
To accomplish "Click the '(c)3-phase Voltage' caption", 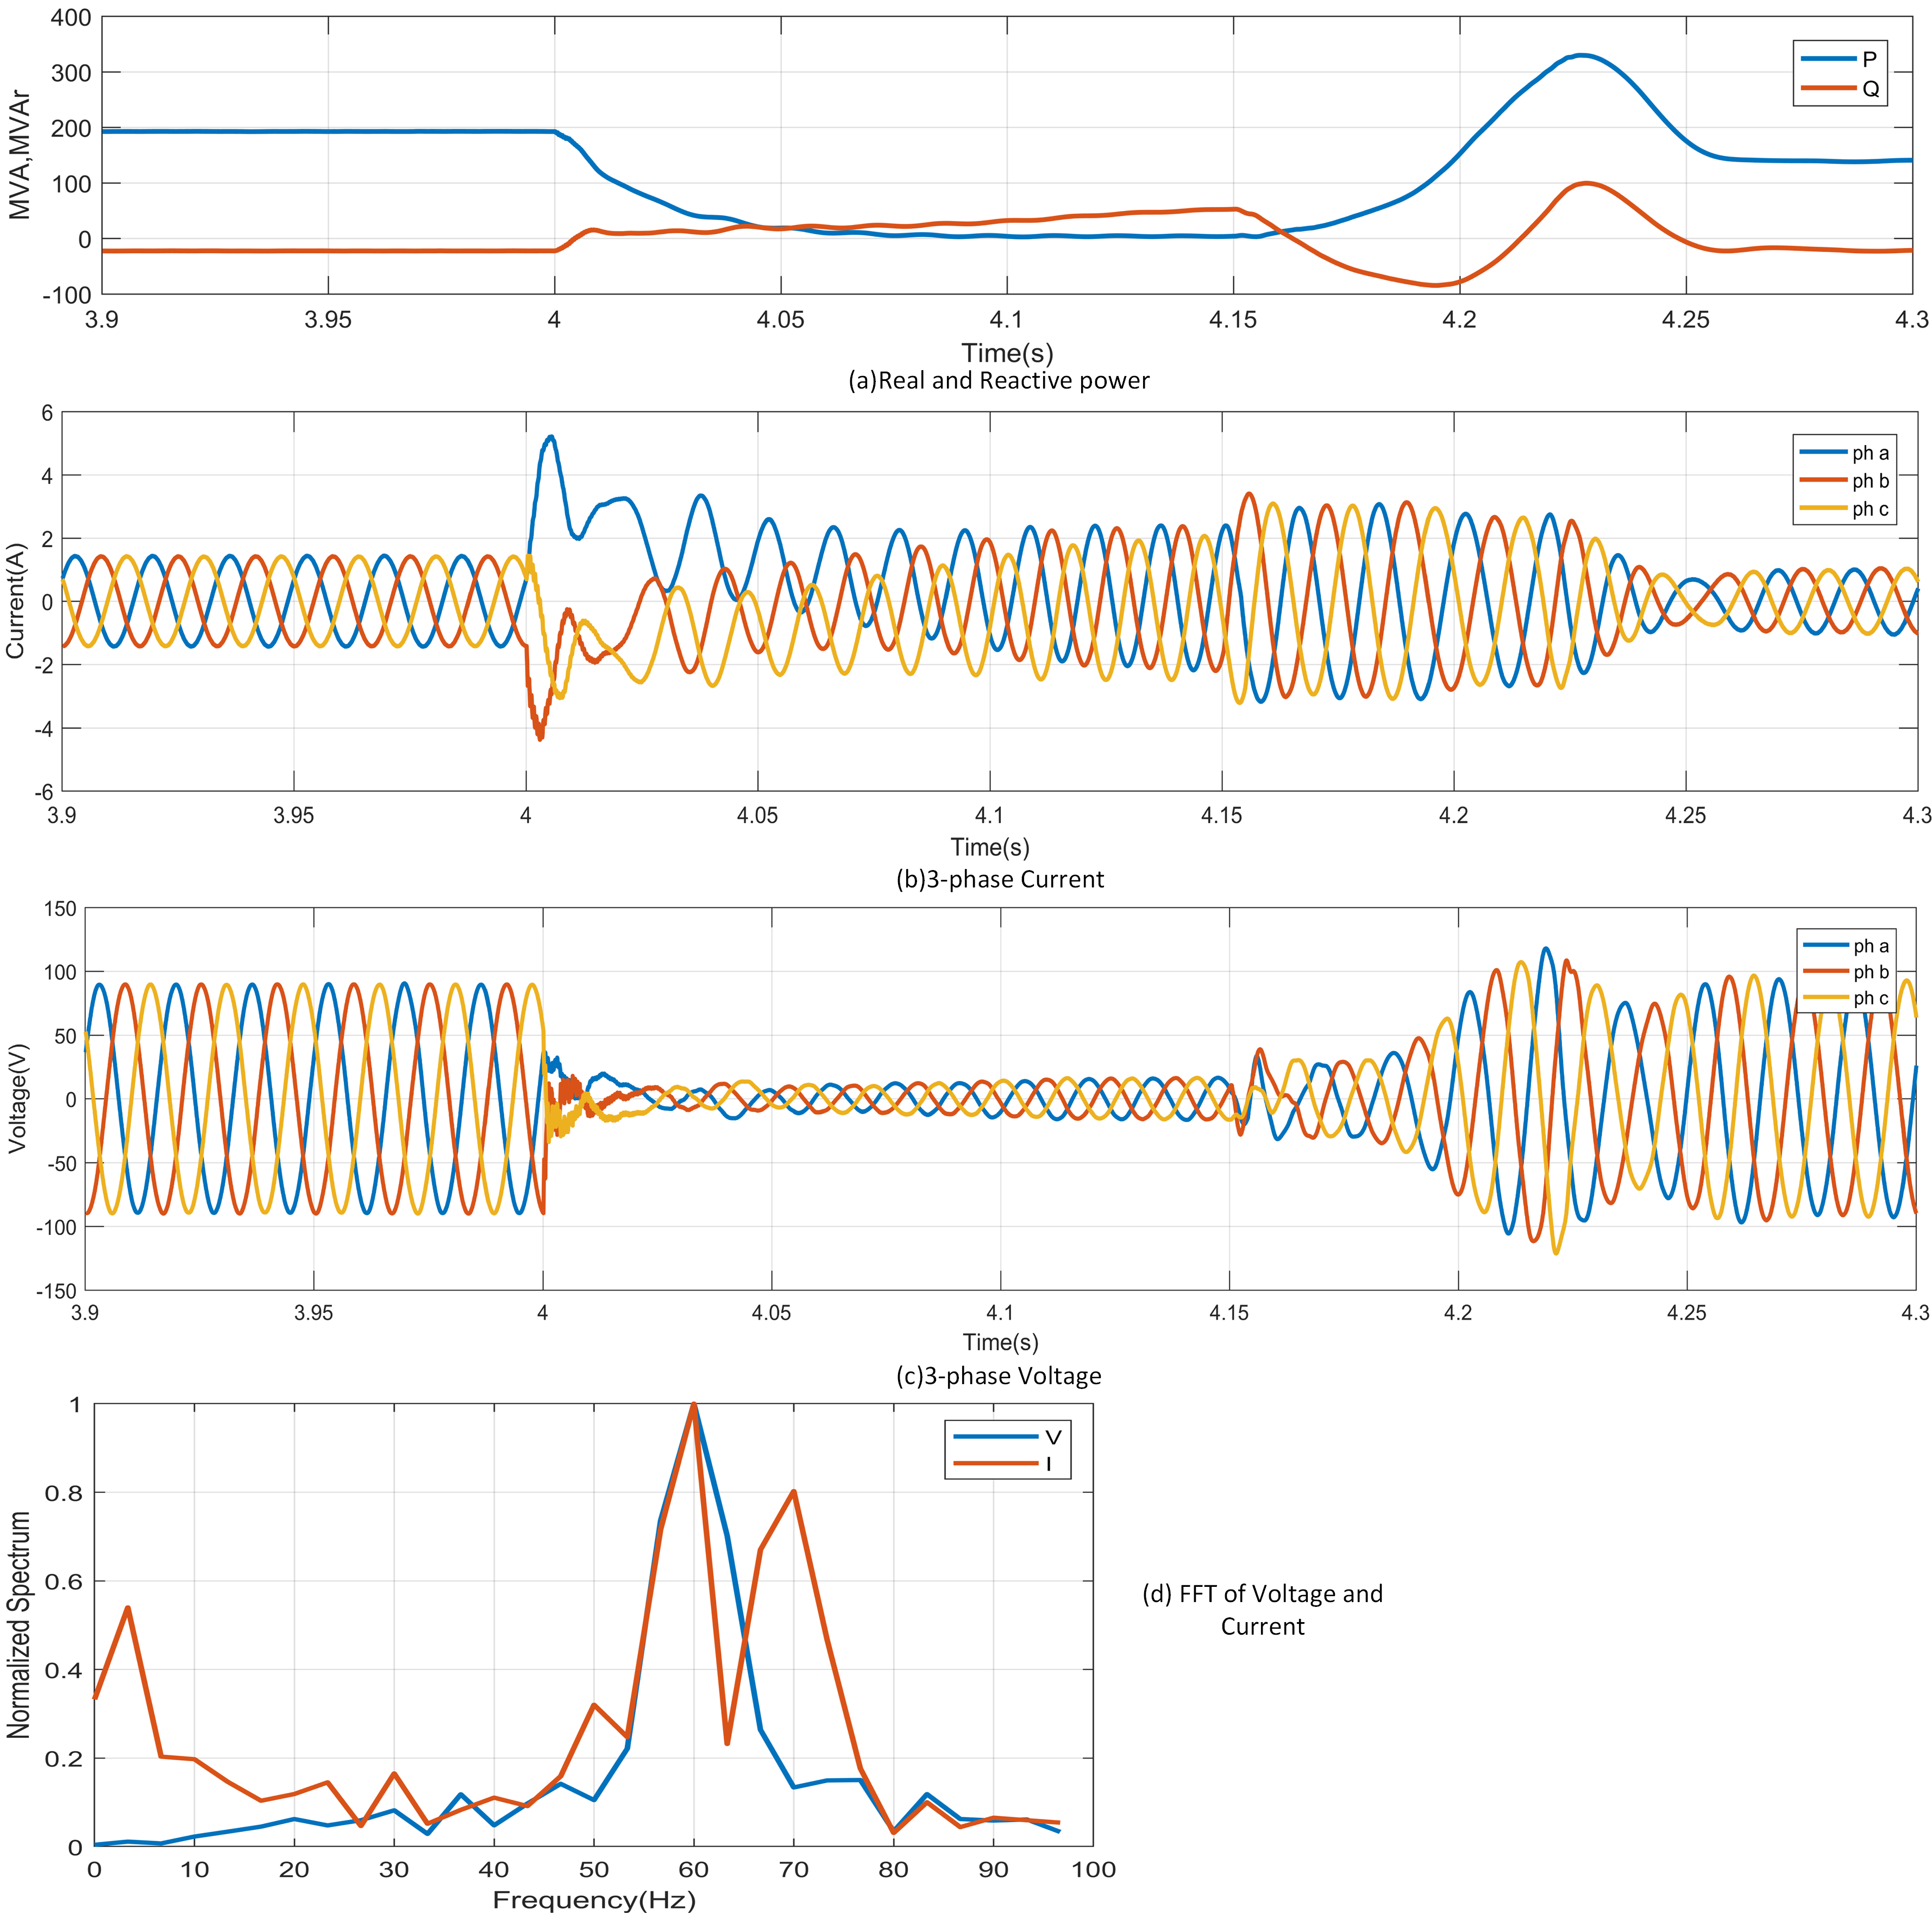I will click(x=998, y=1376).
